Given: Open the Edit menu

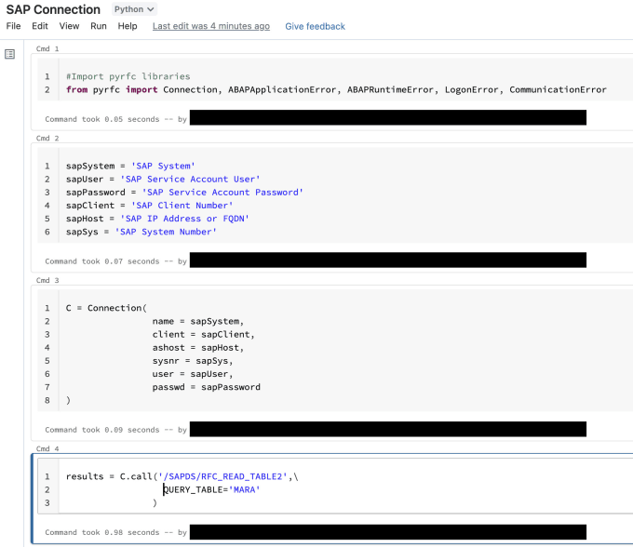Looking at the screenshot, I should pos(40,26).
